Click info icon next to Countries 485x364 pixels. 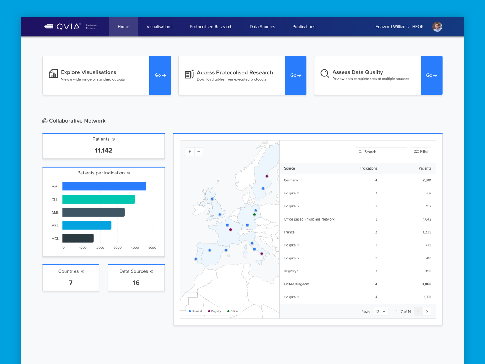[82, 271]
